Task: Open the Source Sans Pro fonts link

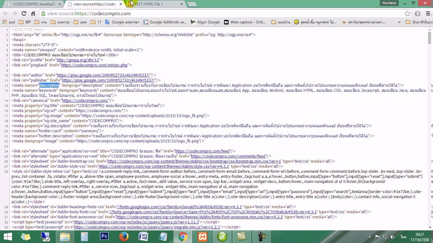Action: point(213,212)
